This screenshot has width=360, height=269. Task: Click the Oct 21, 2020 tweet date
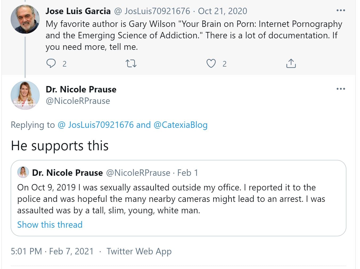pos(222,11)
